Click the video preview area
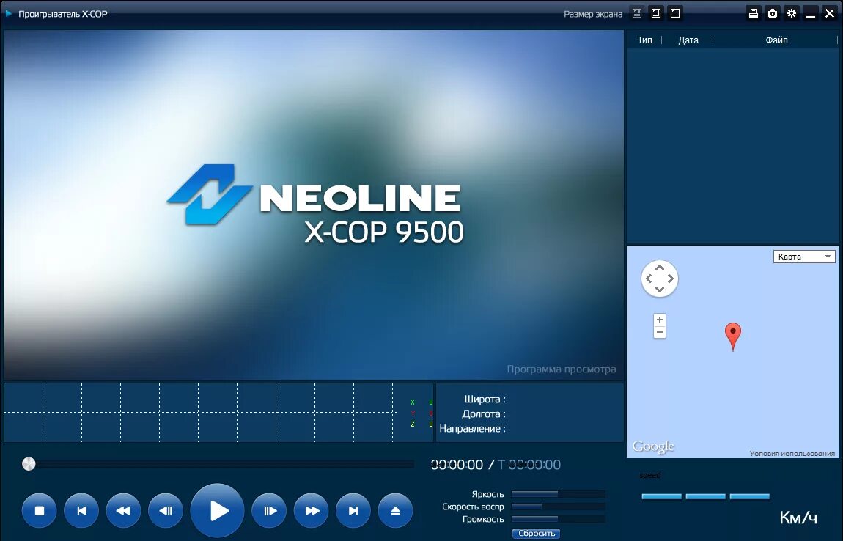Viewport: 843px width, 541px height. point(314,205)
